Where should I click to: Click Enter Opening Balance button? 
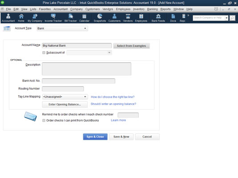pos(65,104)
